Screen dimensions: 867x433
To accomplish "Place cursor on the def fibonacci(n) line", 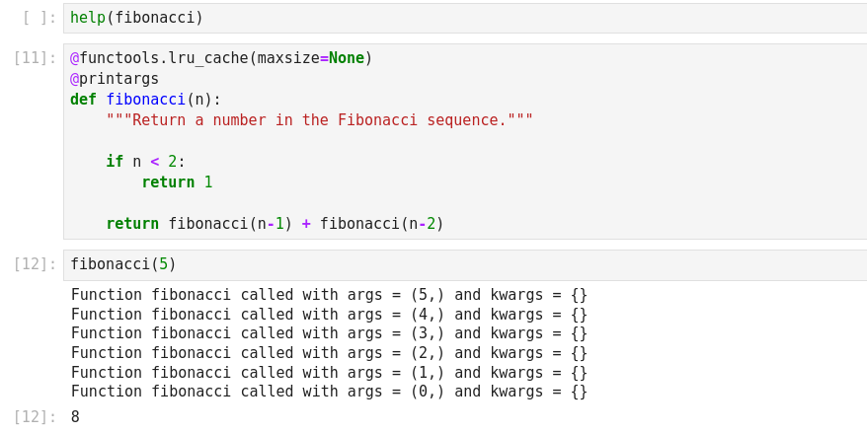I will 146,100.
